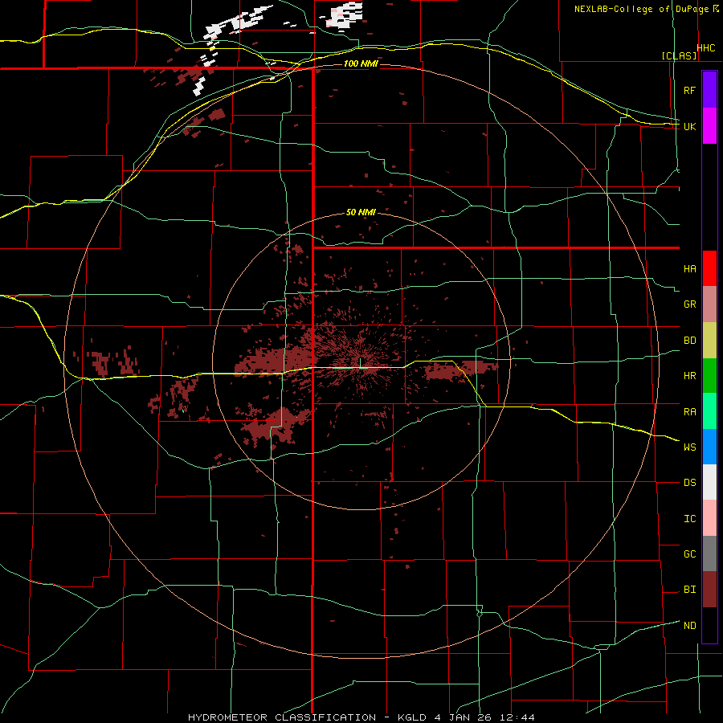Click the ND legend label

point(689,625)
